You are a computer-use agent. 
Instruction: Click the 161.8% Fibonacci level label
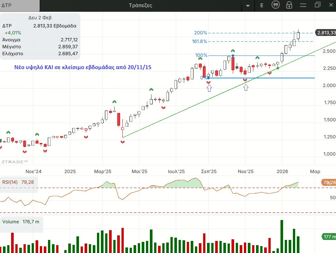[x=199, y=41]
